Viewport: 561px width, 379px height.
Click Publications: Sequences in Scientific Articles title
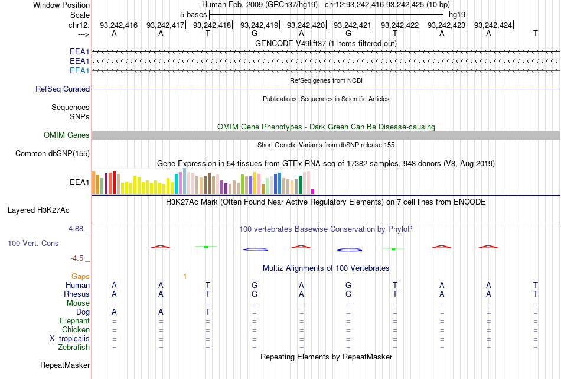click(326, 99)
